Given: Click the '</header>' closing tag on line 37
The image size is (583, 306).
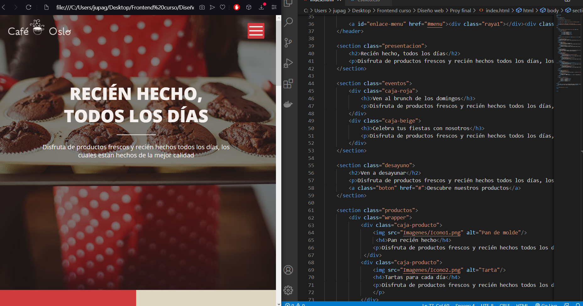Looking at the screenshot, I should (350, 31).
